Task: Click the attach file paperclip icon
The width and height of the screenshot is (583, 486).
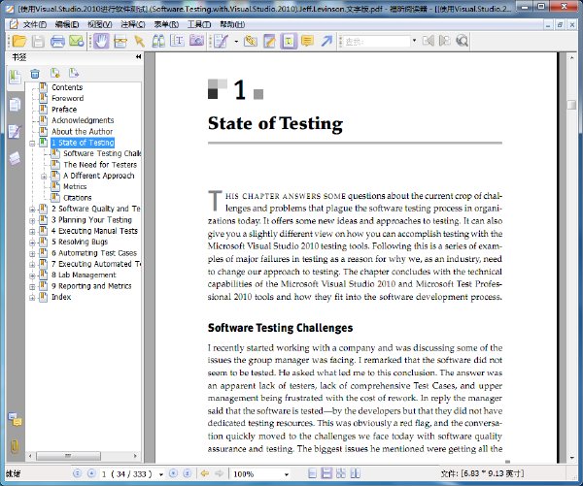Action: 251,41
